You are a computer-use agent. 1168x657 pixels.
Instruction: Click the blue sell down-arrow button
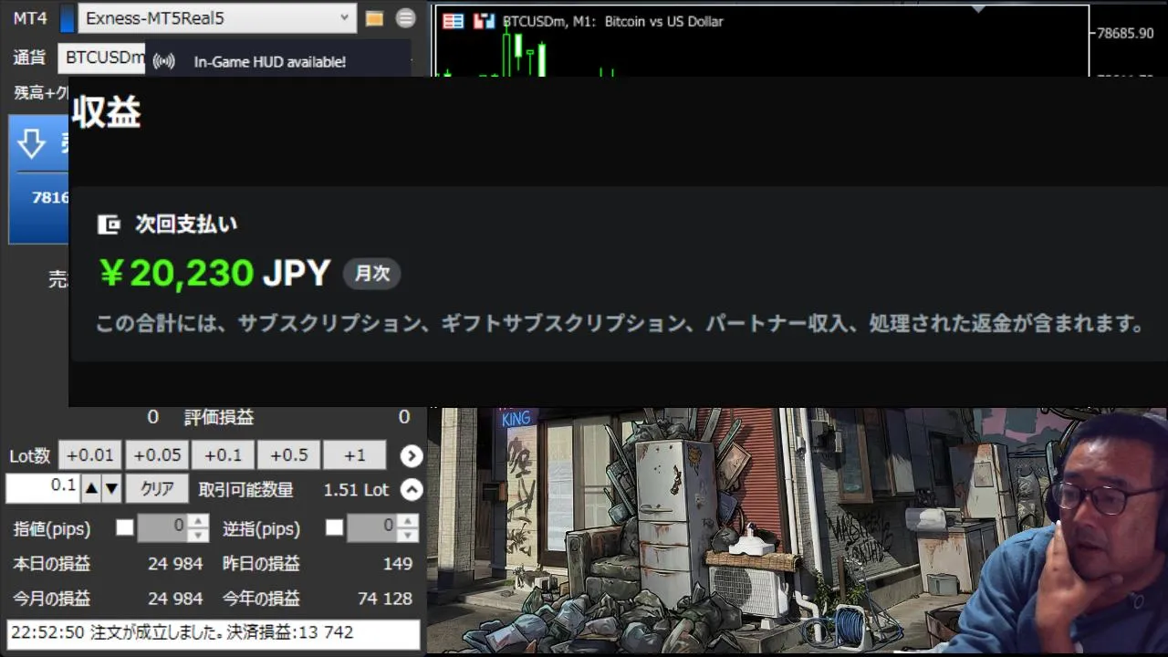pos(39,179)
